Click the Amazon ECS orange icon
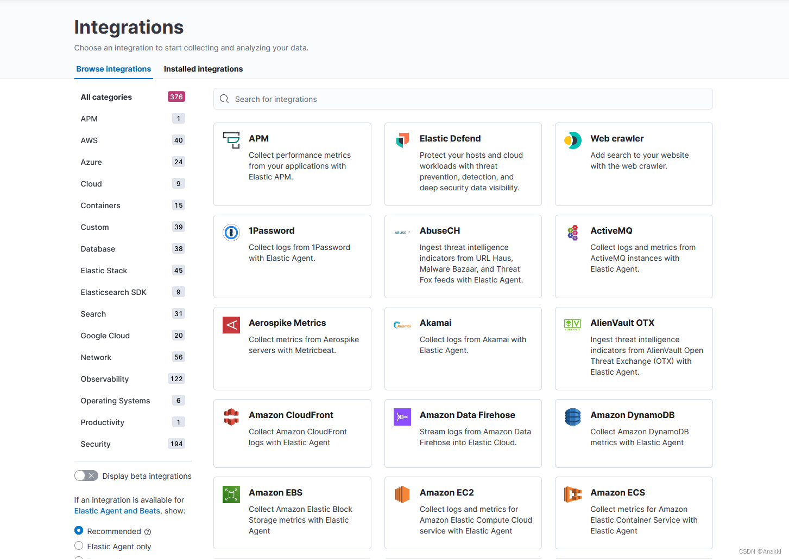Screen dimensions: 789x559 pos(573,494)
